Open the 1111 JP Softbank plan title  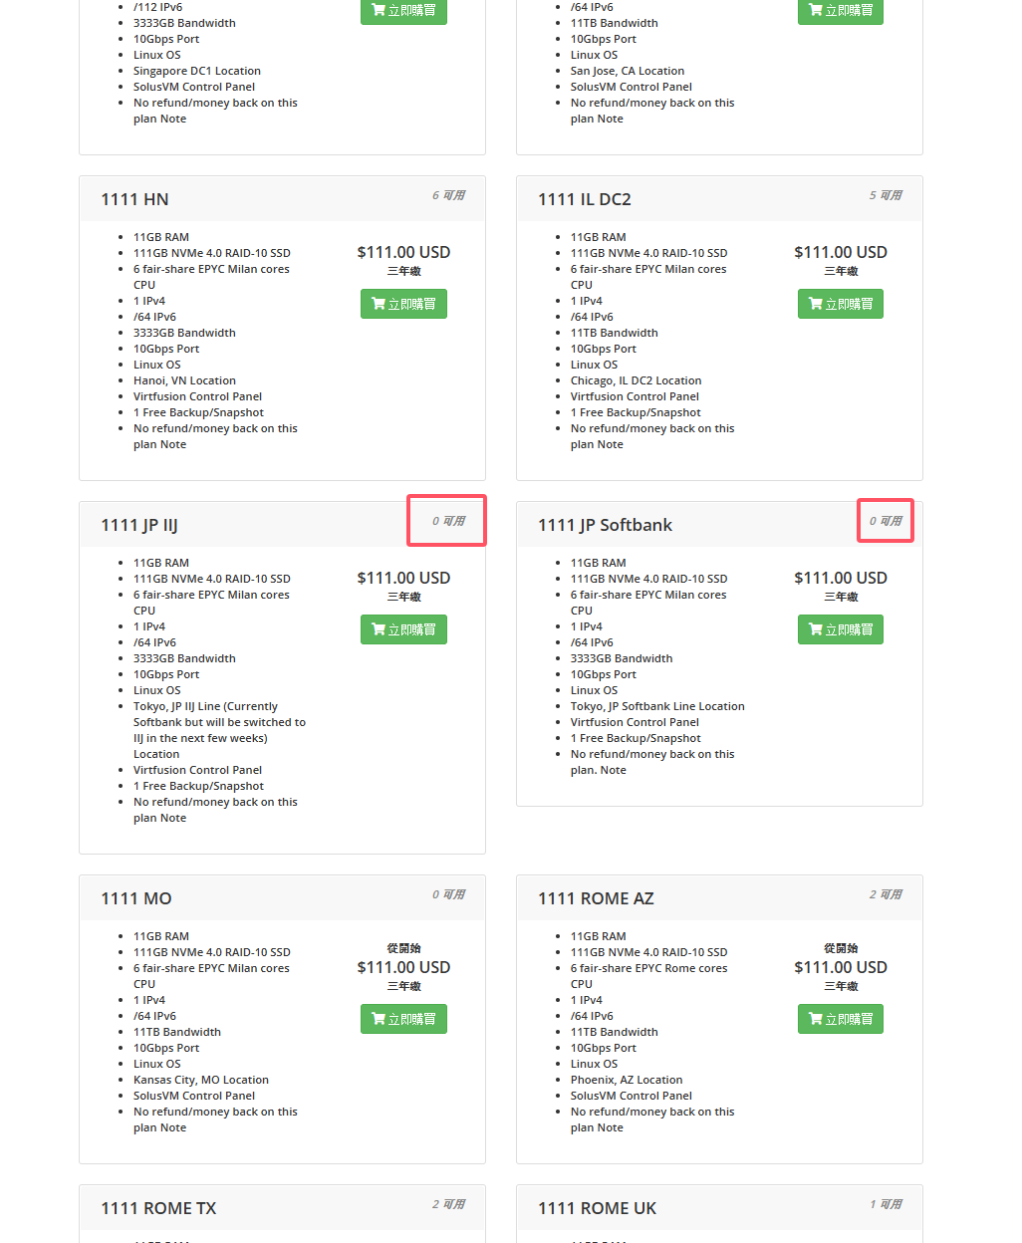coord(605,525)
